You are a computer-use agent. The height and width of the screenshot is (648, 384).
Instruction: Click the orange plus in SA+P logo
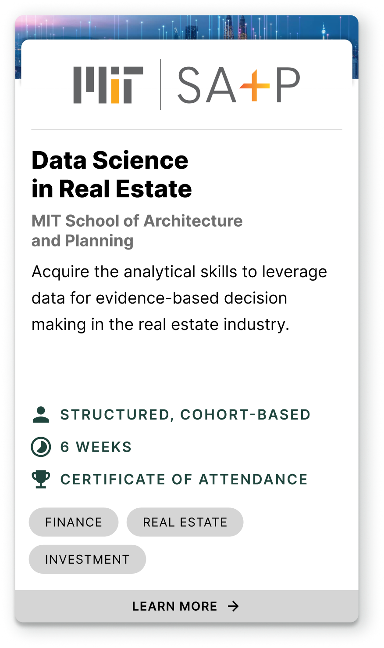(254, 85)
